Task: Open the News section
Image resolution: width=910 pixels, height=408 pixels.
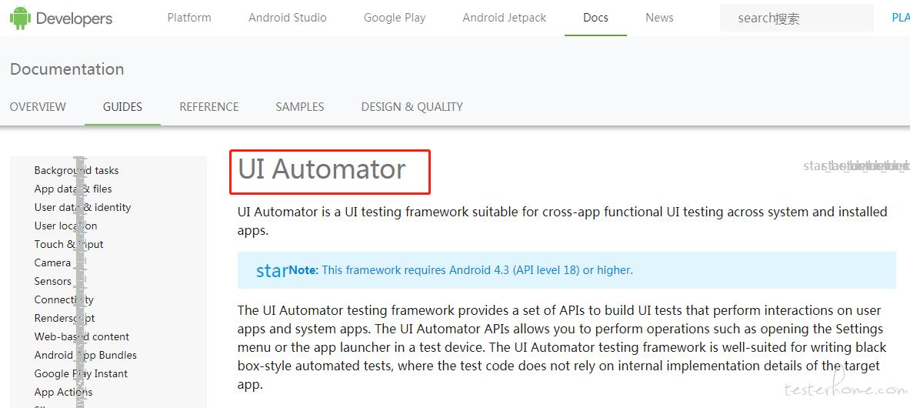Action: (659, 18)
